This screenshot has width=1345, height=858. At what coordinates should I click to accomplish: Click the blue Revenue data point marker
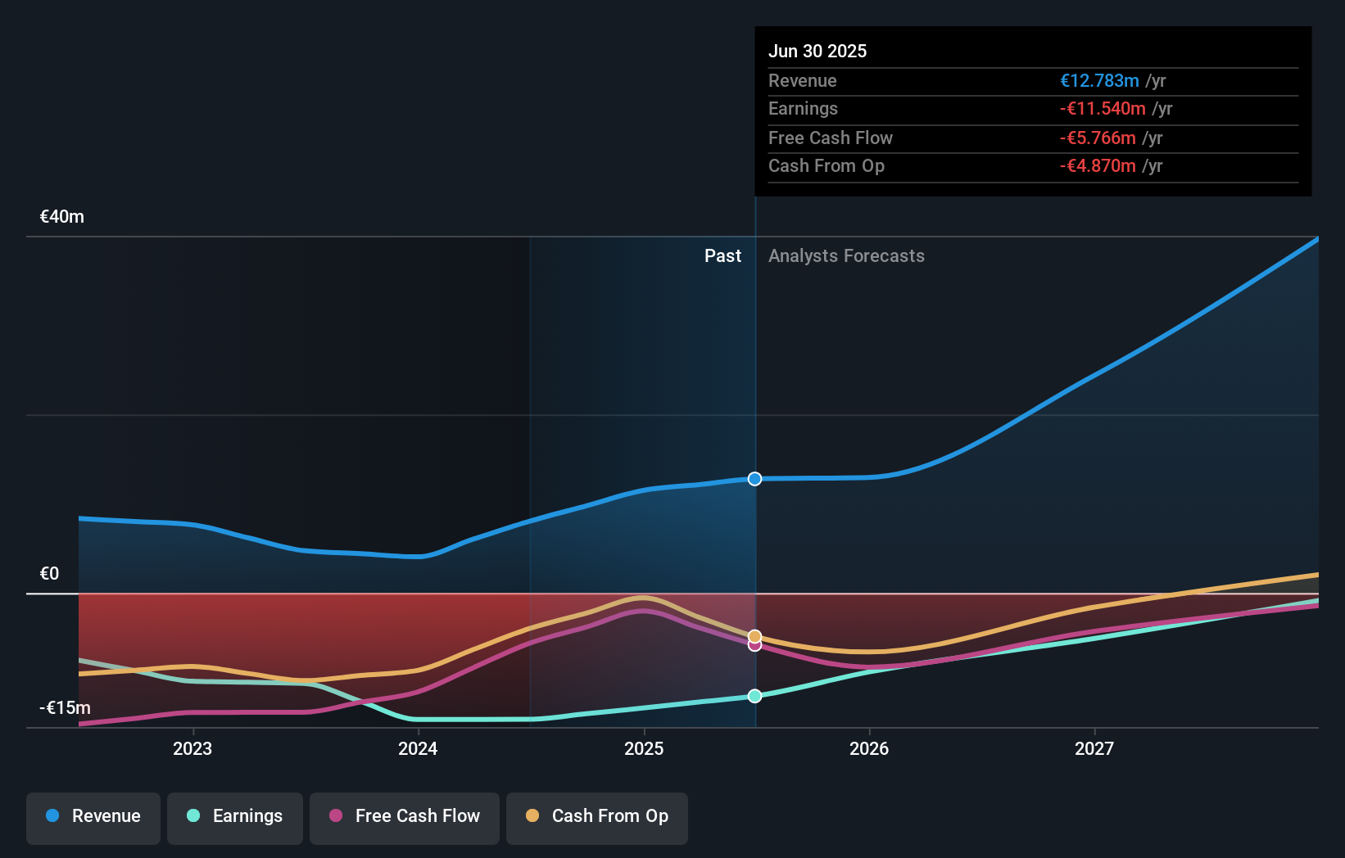(754, 479)
